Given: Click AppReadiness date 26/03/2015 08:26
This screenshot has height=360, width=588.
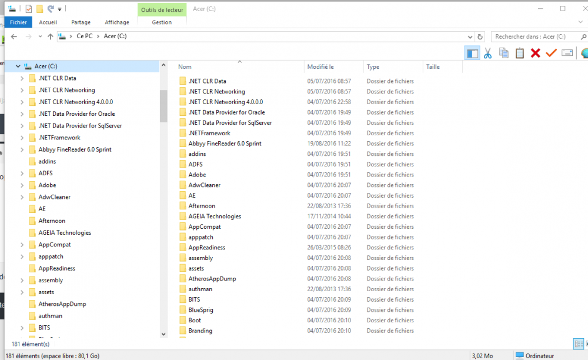Looking at the screenshot, I should point(329,248).
